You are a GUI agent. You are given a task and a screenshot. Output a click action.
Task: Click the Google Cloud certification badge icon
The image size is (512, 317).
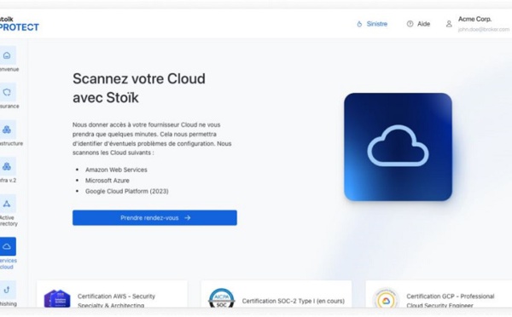(x=386, y=298)
